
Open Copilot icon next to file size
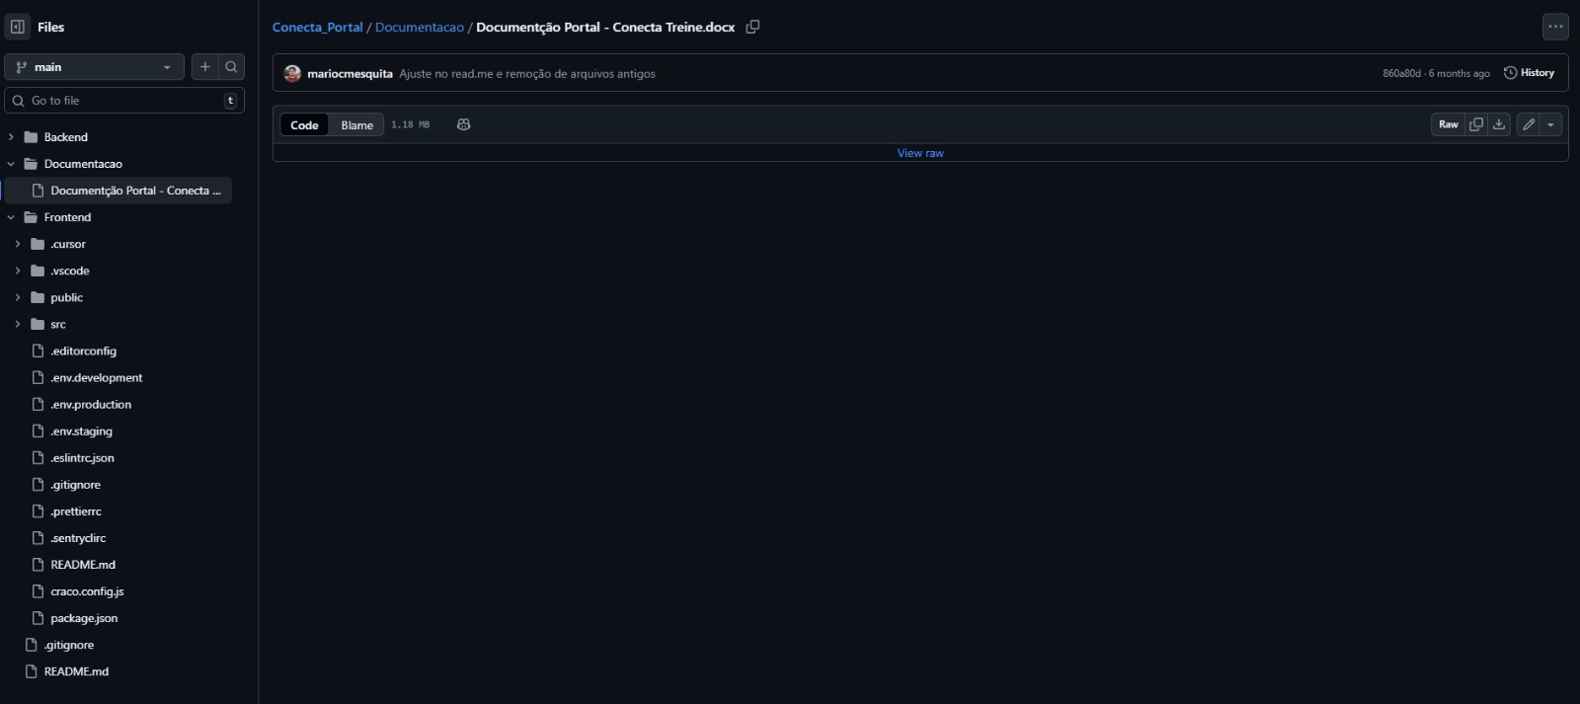click(463, 124)
